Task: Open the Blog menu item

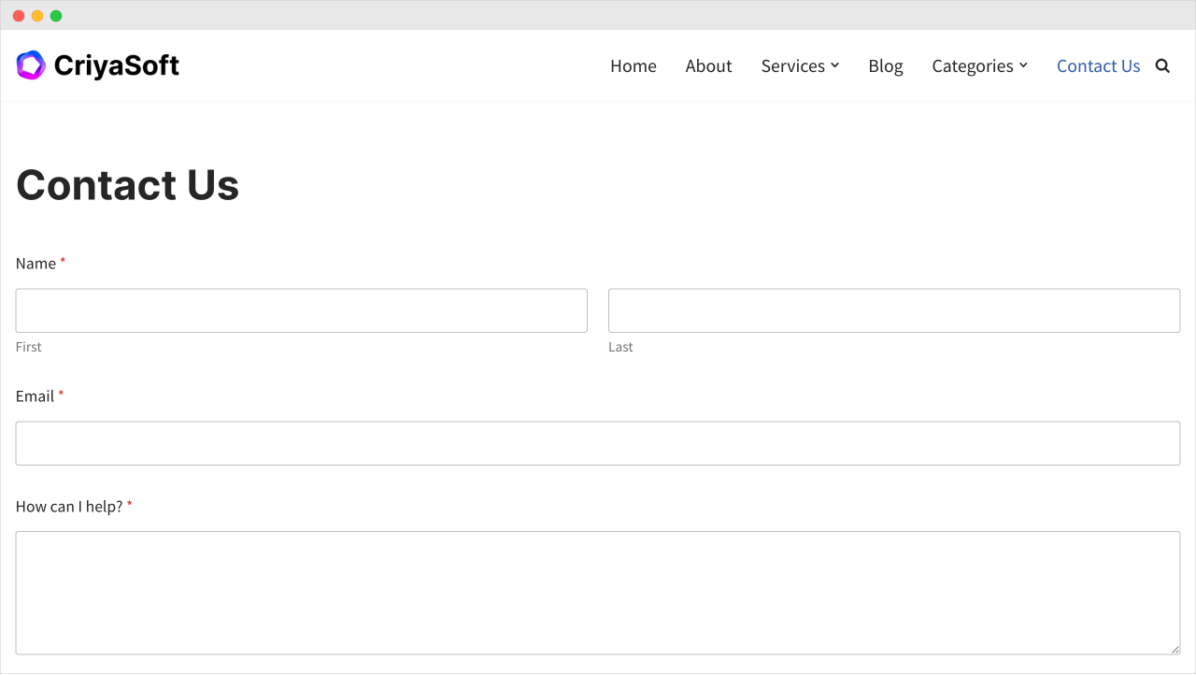Action: coord(886,65)
